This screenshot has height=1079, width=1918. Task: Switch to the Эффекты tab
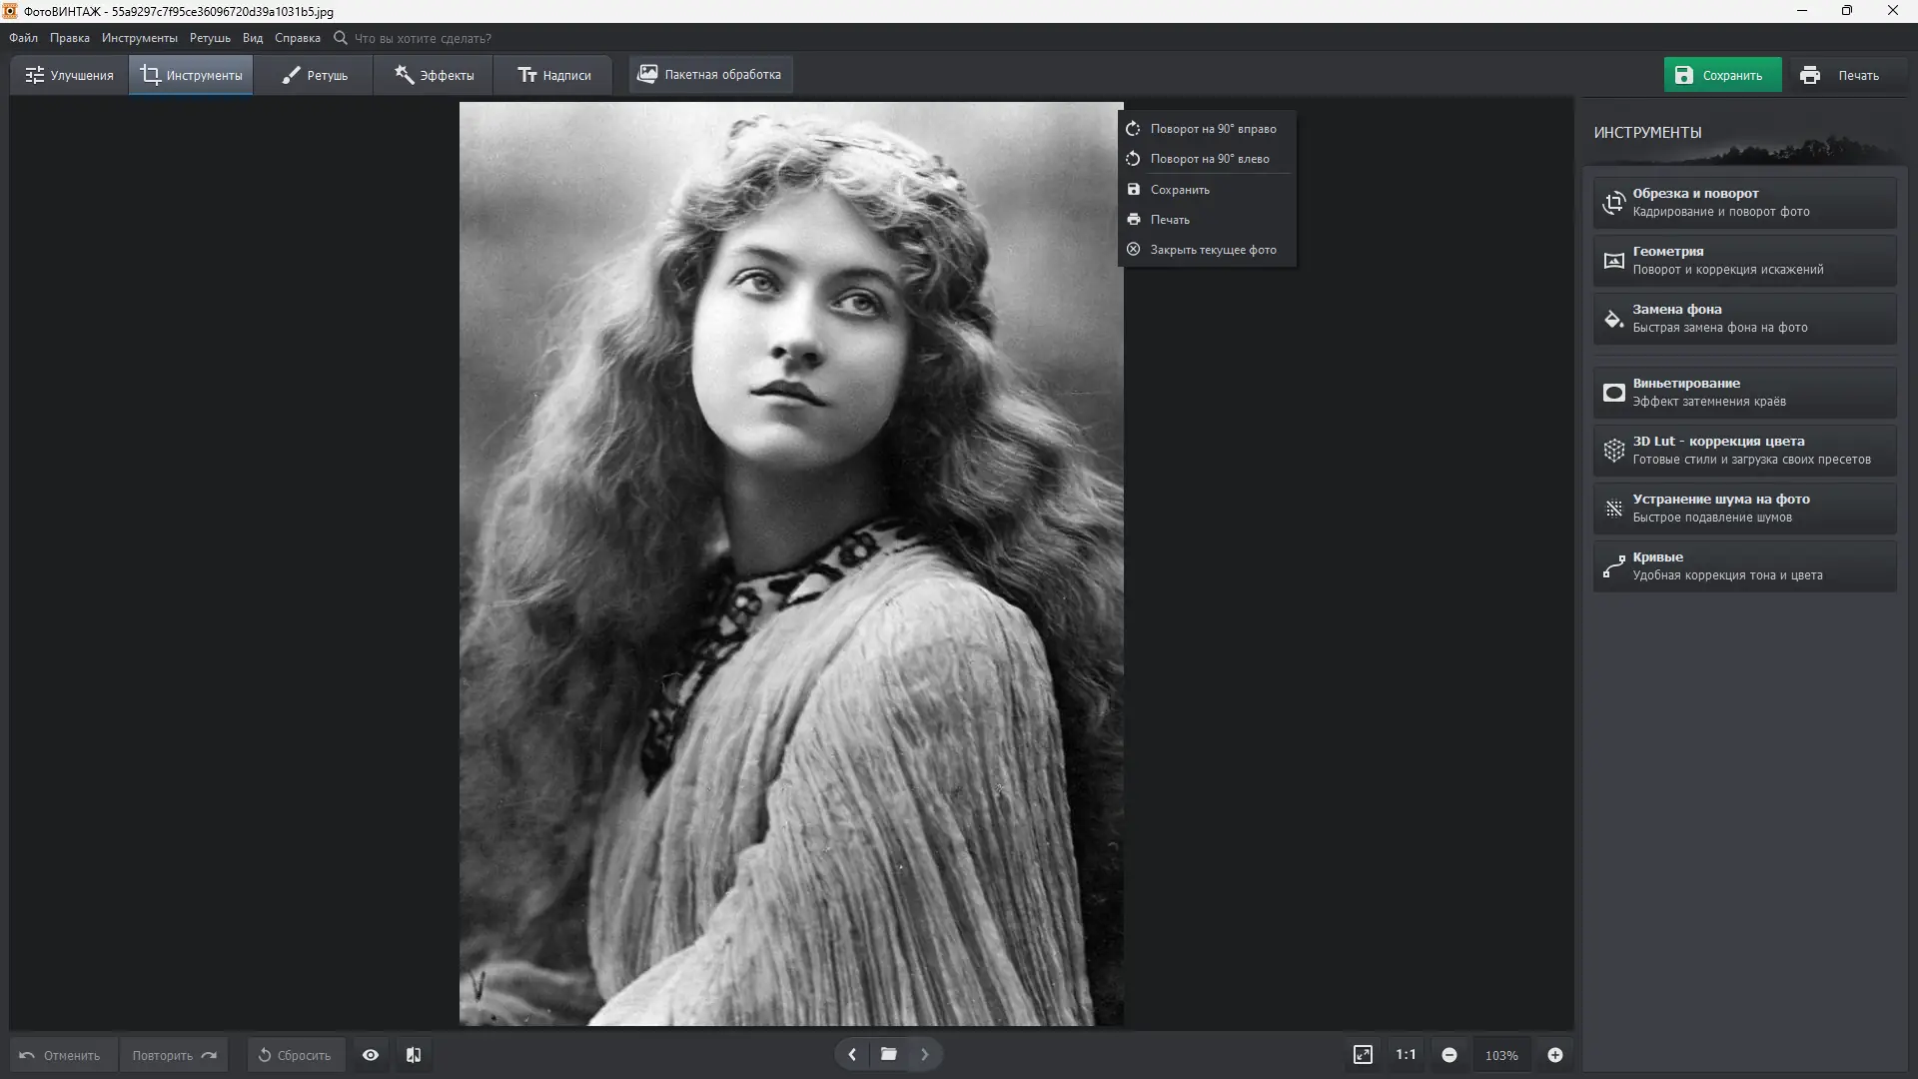434,75
